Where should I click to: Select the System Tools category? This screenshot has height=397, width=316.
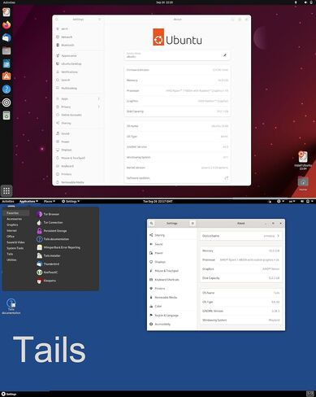tap(16, 248)
